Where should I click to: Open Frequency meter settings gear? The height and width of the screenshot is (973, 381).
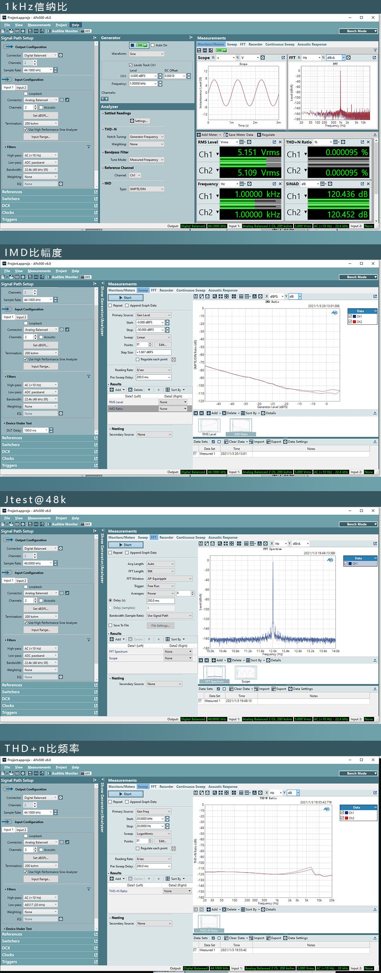(249, 184)
